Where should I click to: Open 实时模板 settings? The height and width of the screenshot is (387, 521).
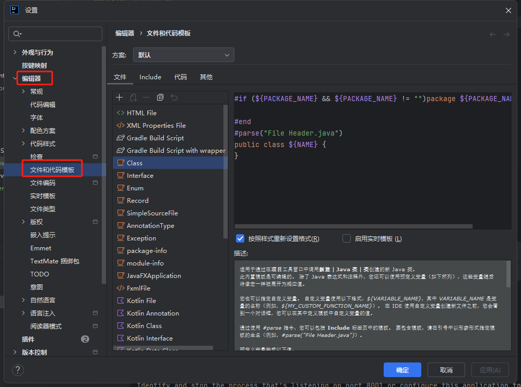tap(43, 196)
